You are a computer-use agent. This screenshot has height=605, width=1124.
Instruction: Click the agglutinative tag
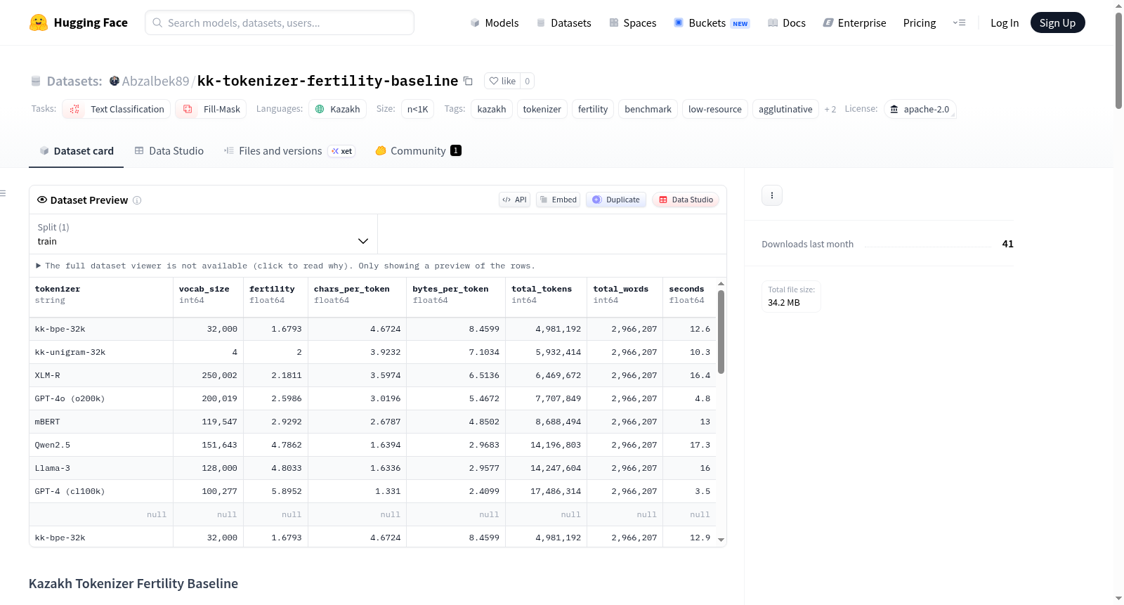click(x=785, y=109)
